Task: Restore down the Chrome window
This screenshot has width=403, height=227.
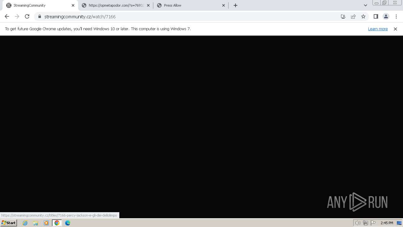Action: (384, 3)
